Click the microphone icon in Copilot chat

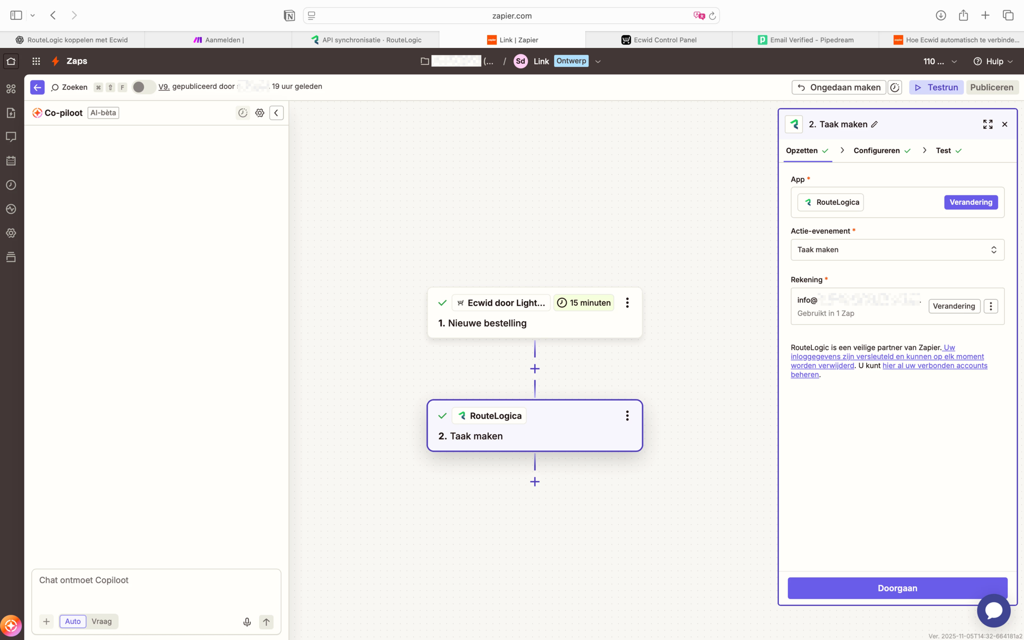(247, 622)
